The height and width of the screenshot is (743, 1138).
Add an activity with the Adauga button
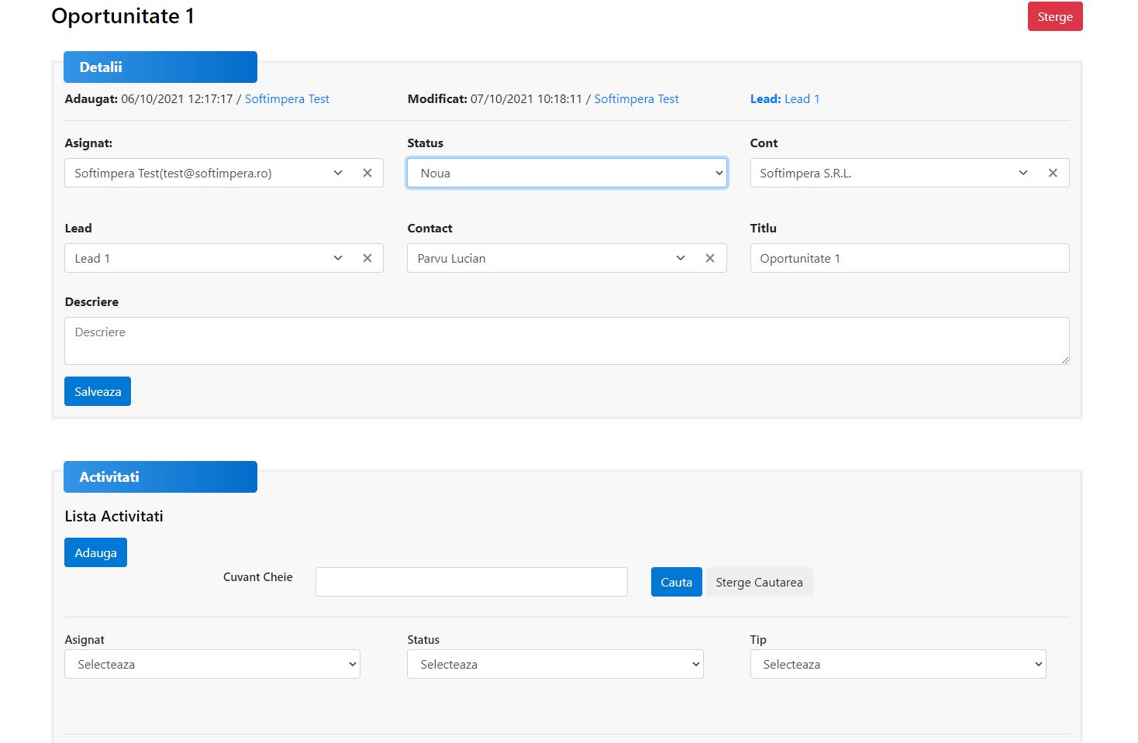[95, 552]
